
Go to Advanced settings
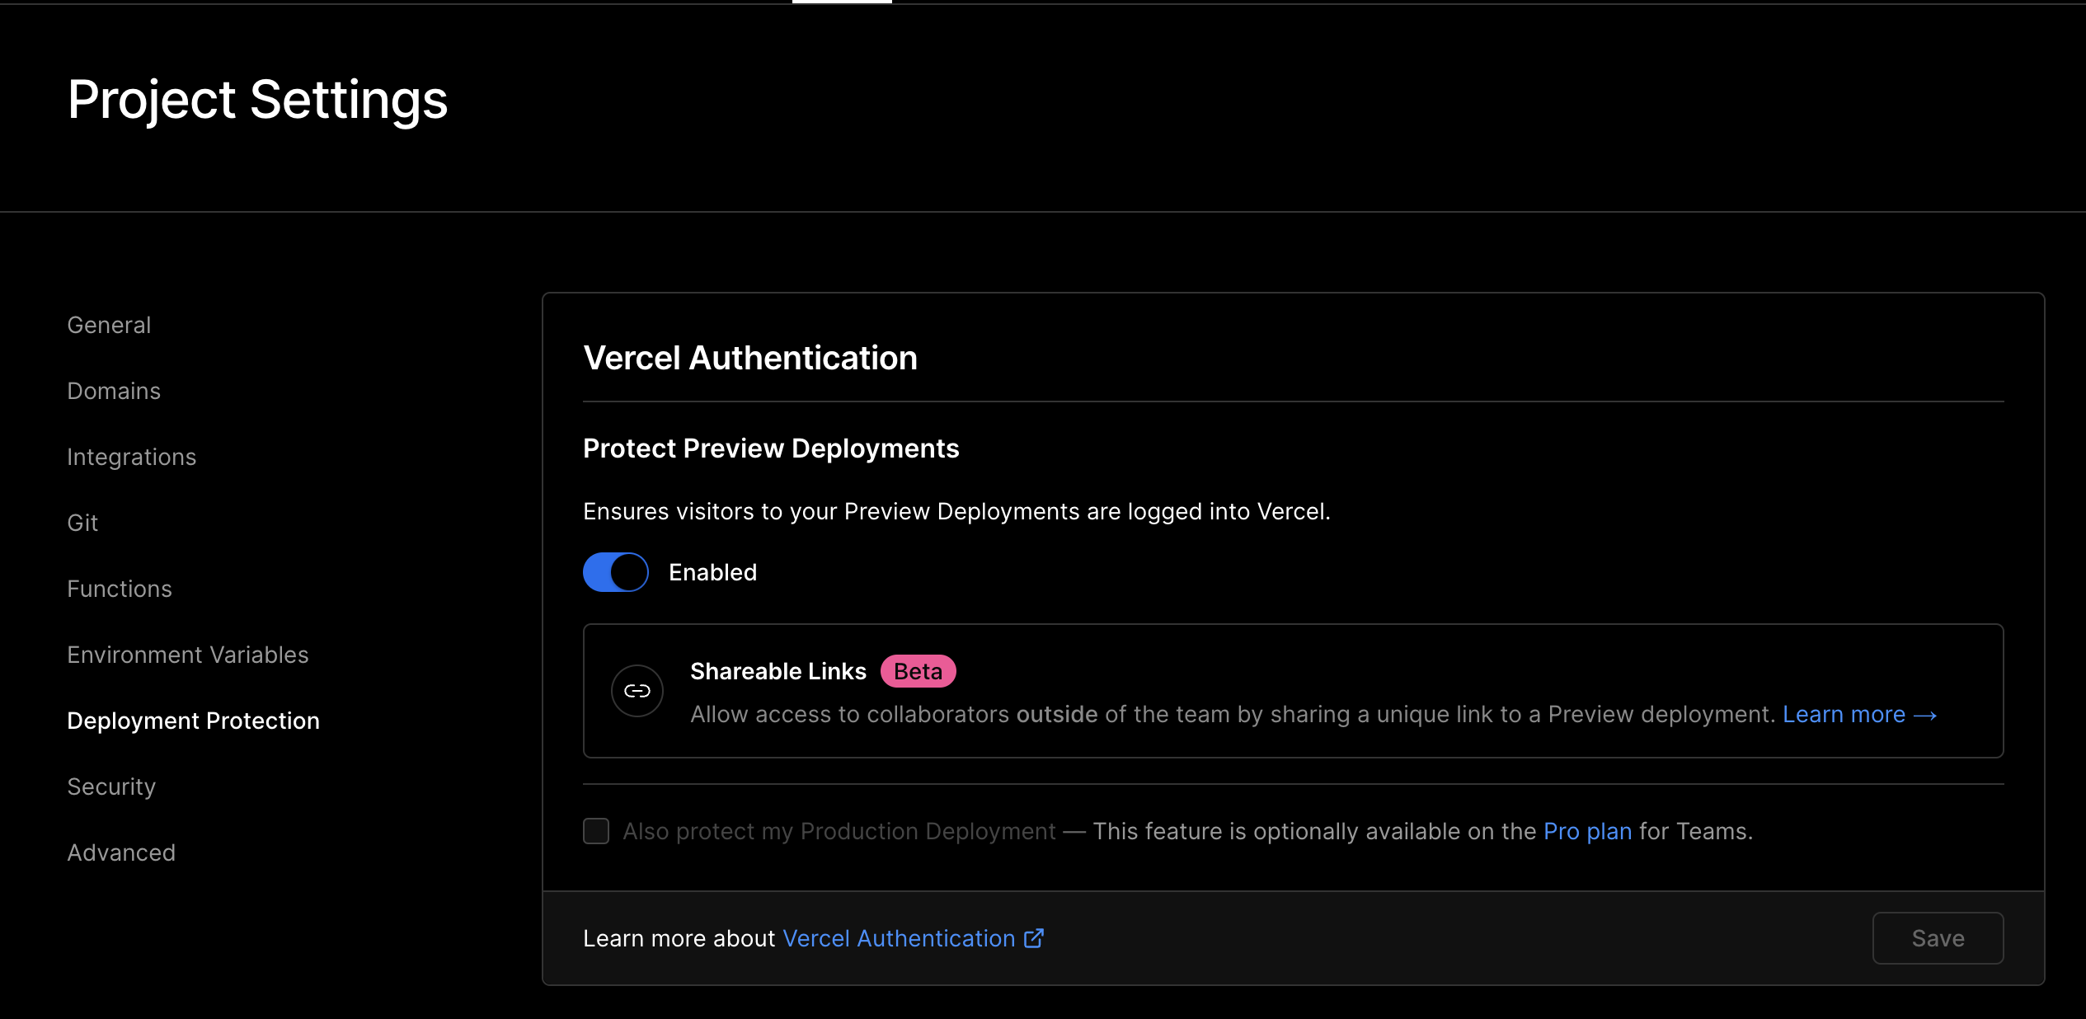click(x=121, y=852)
